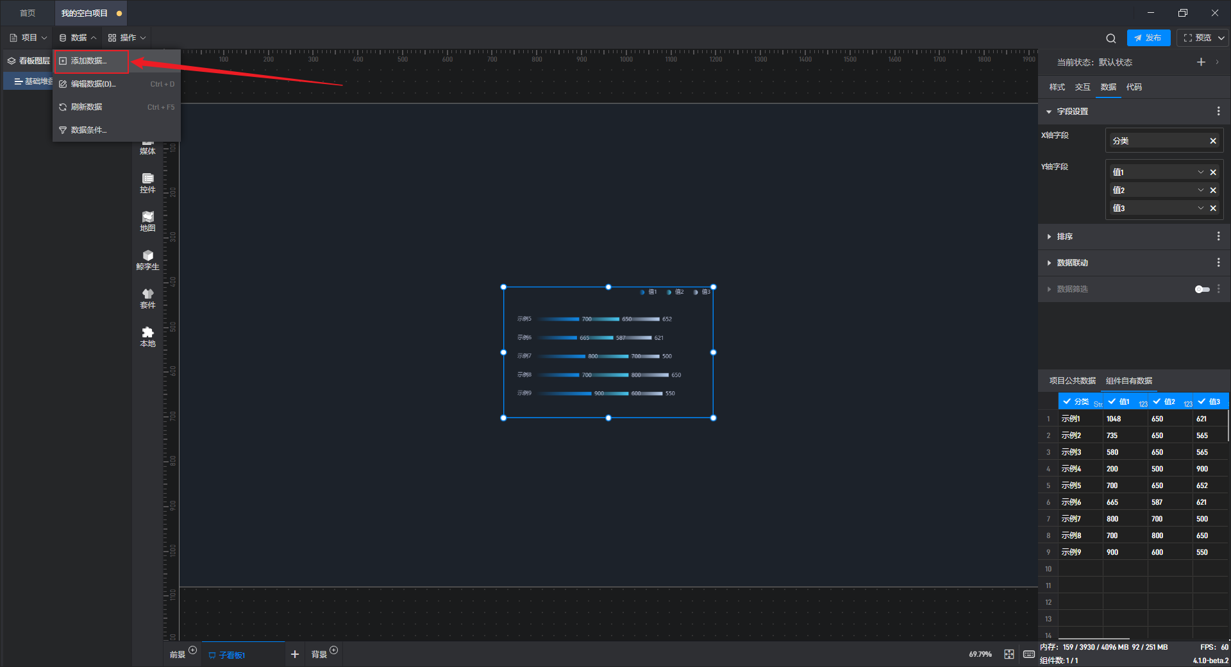Click the plus circle next to 前景
The height and width of the screenshot is (667, 1231).
193,650
